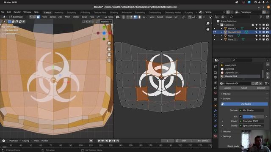Viewport: 271px width, 152px height.
Task: Move material slot up arrow
Action: coord(268,73)
